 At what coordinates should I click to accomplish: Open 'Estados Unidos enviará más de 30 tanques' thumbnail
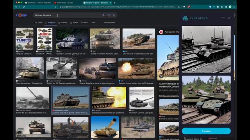pyautogui.click(x=136, y=68)
